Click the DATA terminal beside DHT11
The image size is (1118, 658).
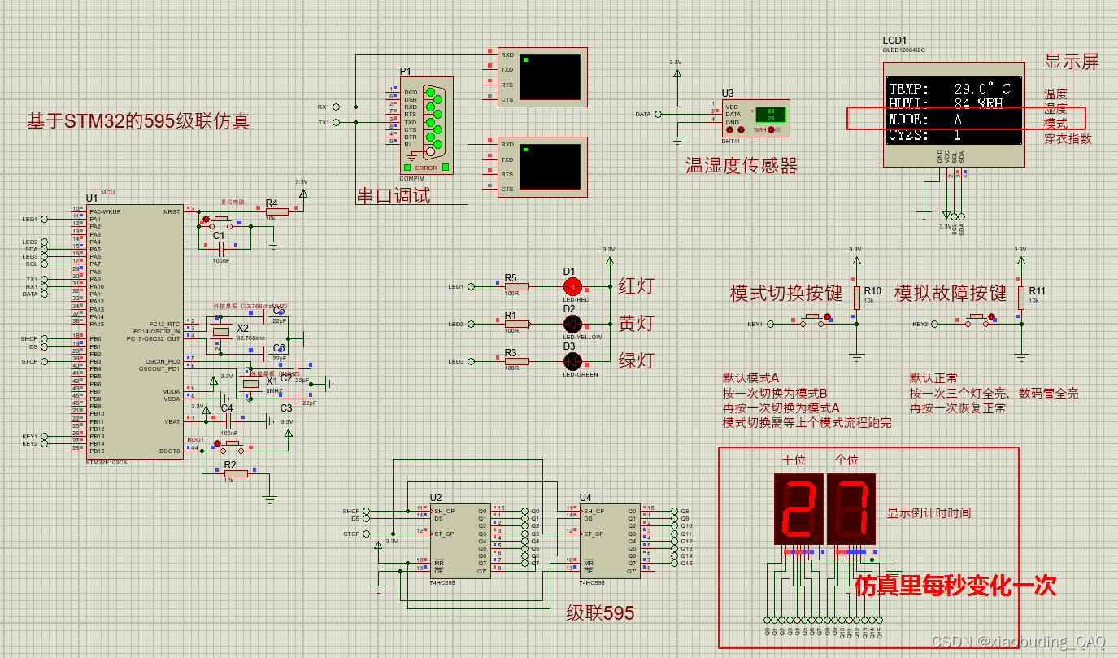click(659, 115)
